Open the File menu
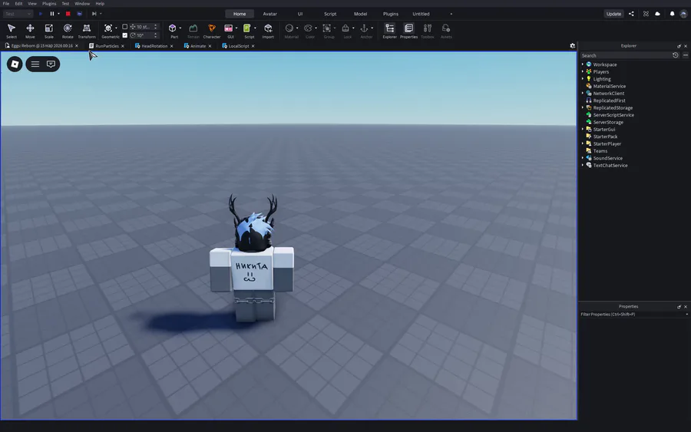The image size is (691, 432). click(5, 4)
